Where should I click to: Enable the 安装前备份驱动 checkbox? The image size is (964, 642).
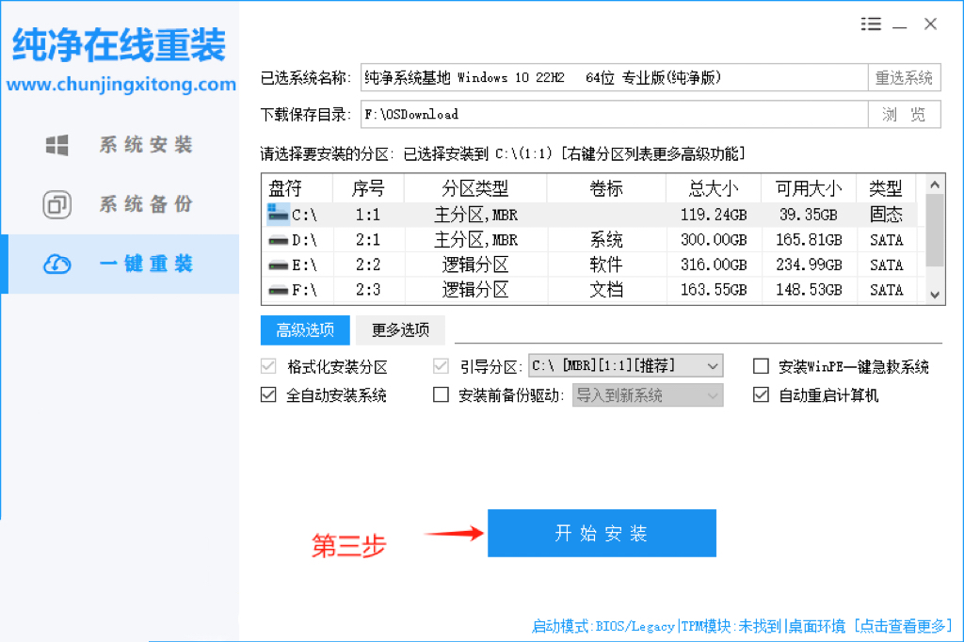(441, 394)
